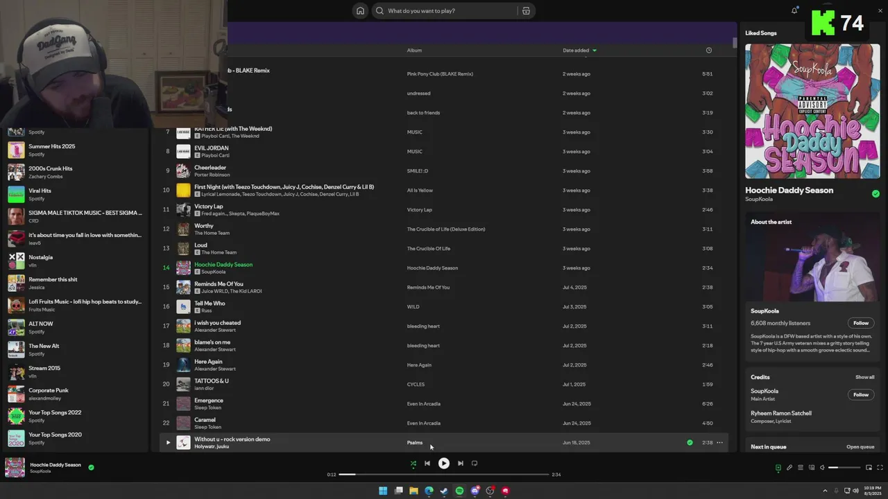Image resolution: width=888 pixels, height=499 pixels.
Task: Open the Even In Arcadia album on Caramel row
Action: tap(423, 423)
